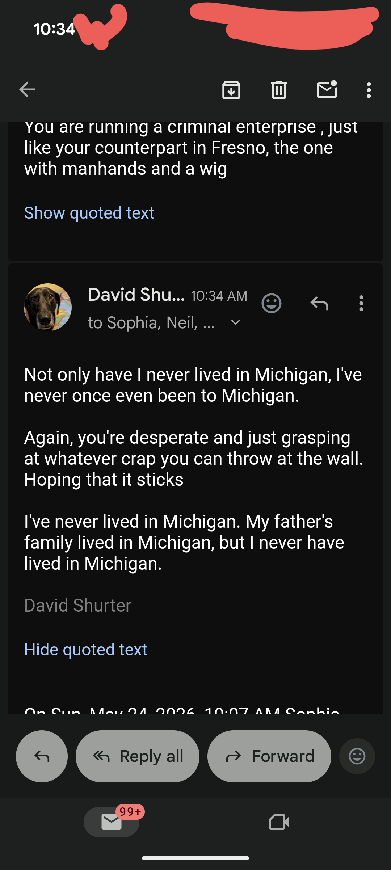
Task: Show quoted text in previous message
Action: point(89,213)
